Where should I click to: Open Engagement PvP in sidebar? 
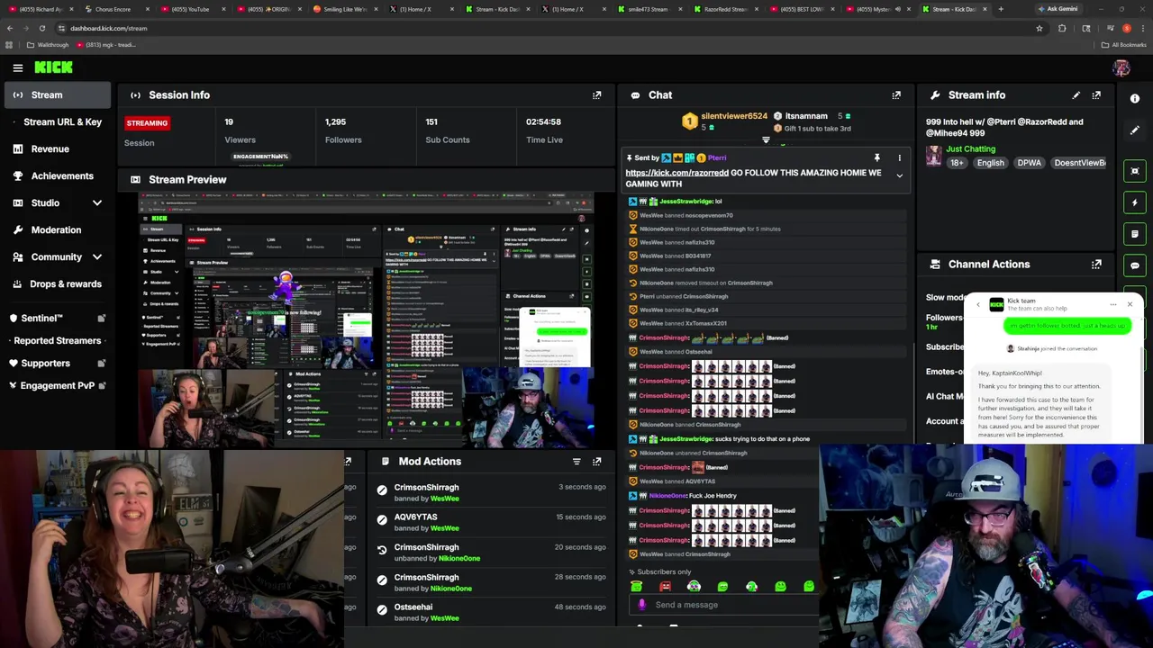tap(56, 385)
